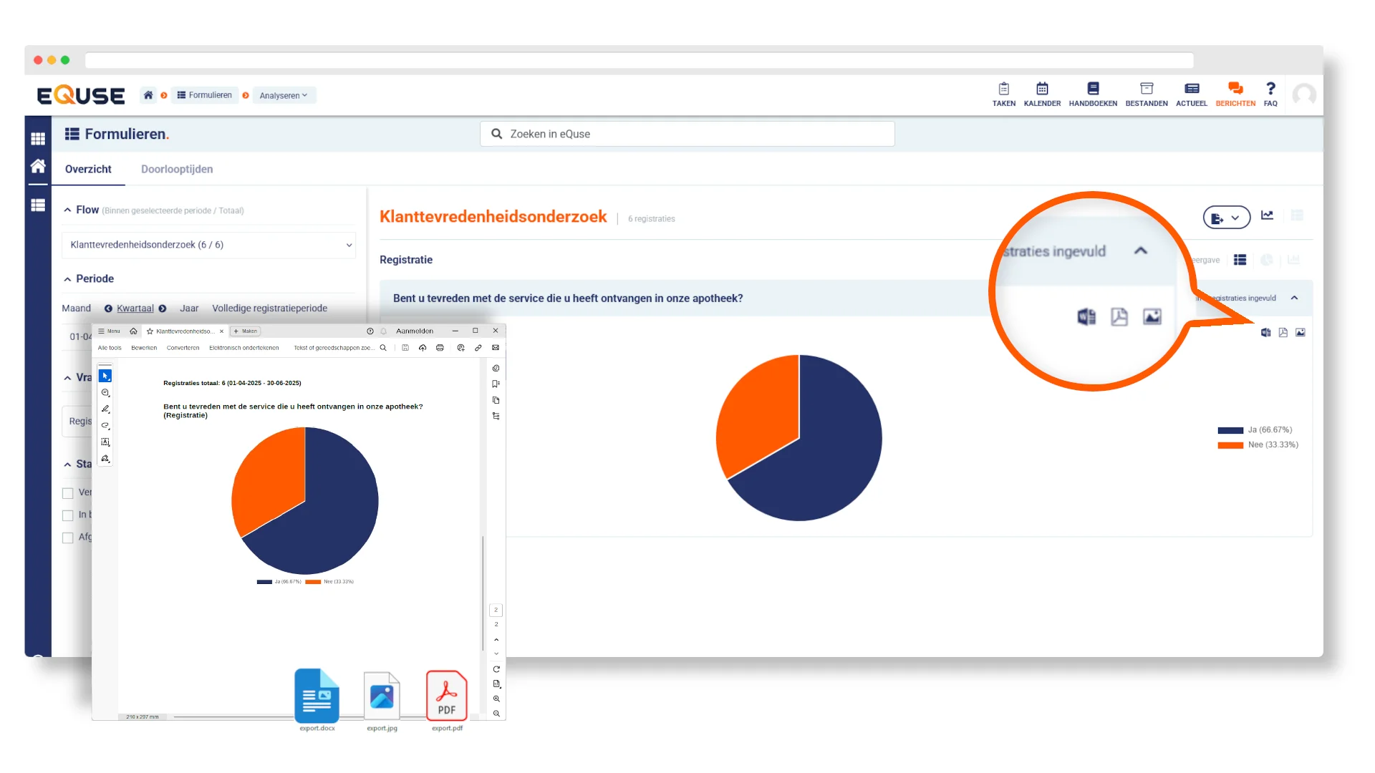Open Berichten chat bubbles icon
This screenshot has width=1375, height=773.
tap(1235, 89)
